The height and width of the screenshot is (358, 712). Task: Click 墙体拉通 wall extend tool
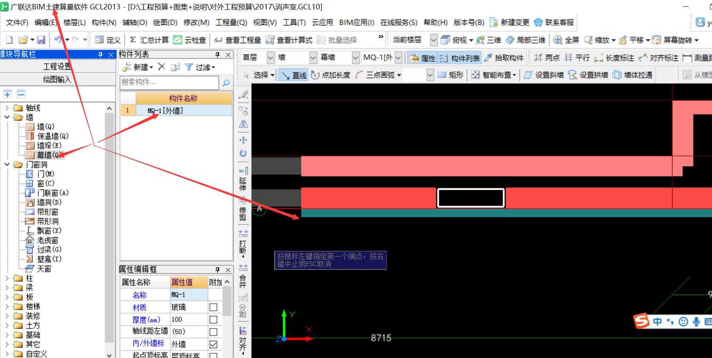coord(632,75)
